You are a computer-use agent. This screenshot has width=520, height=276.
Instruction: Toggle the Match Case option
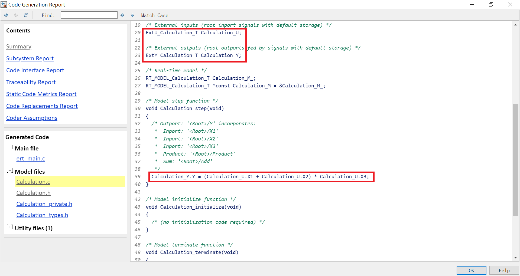point(155,15)
